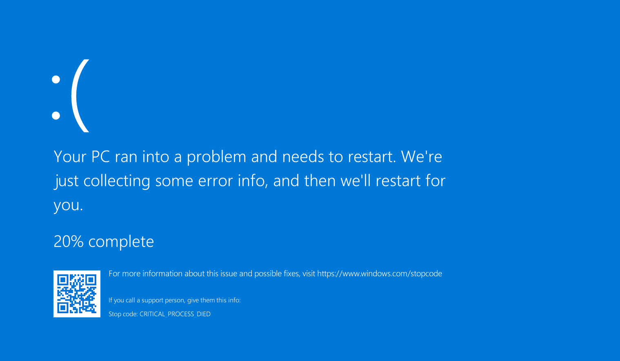Click the QR code image
This screenshot has width=620, height=361.
click(x=77, y=294)
